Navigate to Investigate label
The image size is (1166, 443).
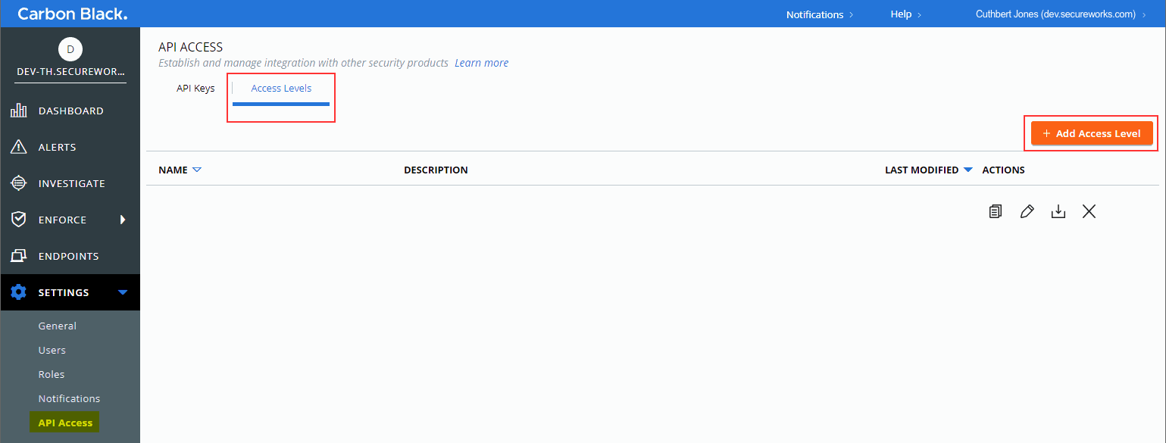click(x=72, y=184)
